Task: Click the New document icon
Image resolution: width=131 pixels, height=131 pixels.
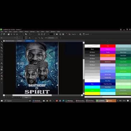Action: click(1, 34)
